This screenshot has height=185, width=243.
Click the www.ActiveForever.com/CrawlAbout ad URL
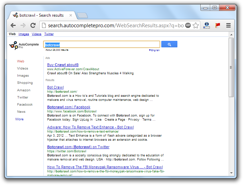tap(73, 69)
